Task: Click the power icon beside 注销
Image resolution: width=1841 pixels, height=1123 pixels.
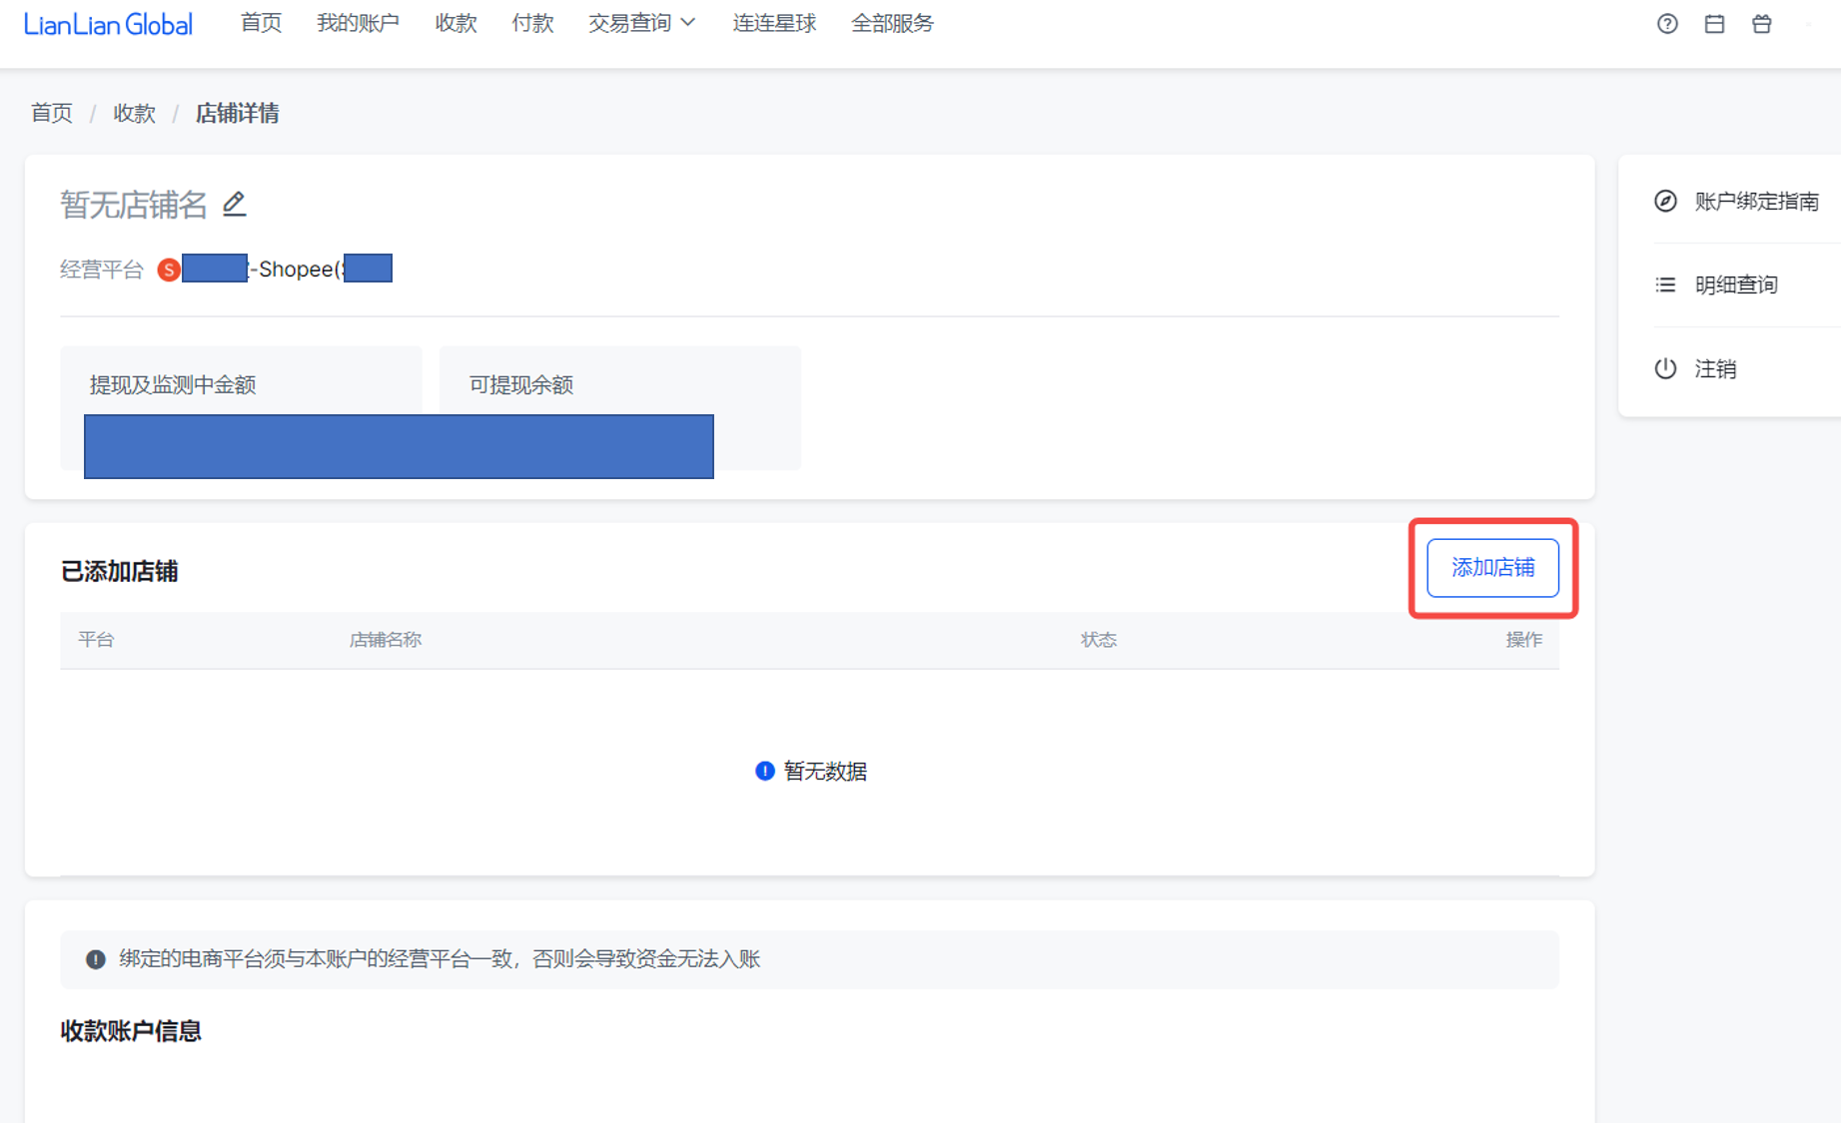Action: pos(1665,368)
